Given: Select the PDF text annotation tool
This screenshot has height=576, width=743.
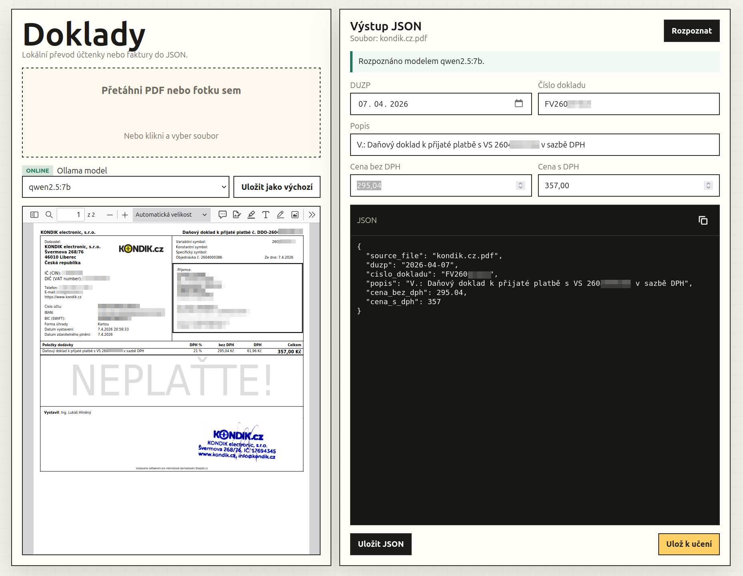Looking at the screenshot, I should (266, 215).
